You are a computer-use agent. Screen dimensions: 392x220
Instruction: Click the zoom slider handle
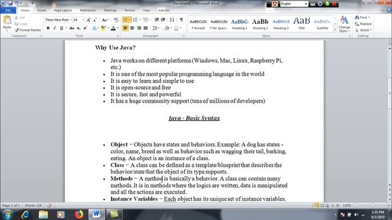coord(372,205)
